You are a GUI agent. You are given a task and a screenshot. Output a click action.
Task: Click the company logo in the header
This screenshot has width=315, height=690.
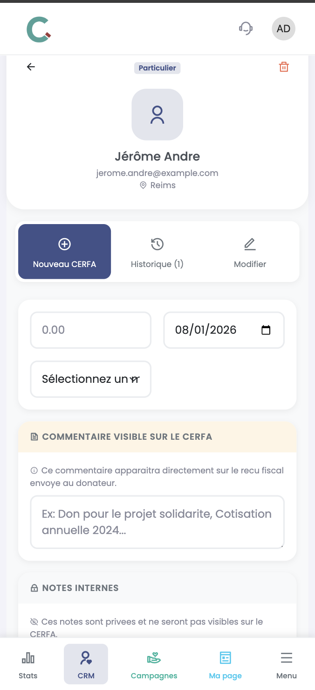pos(39,28)
